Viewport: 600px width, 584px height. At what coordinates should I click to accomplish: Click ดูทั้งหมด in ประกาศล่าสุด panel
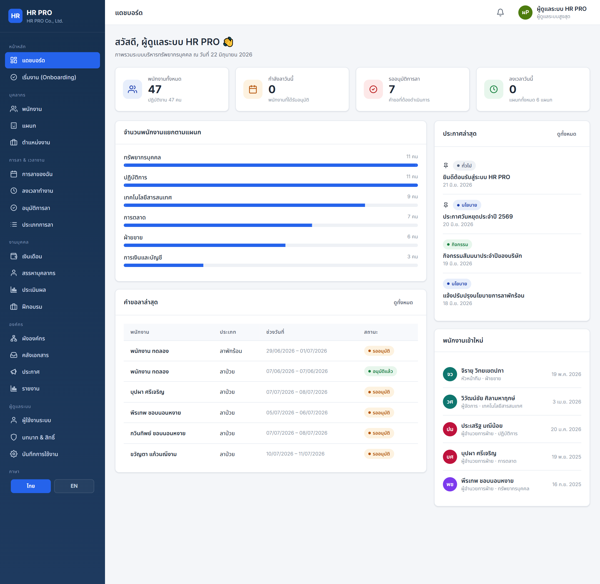click(x=566, y=134)
